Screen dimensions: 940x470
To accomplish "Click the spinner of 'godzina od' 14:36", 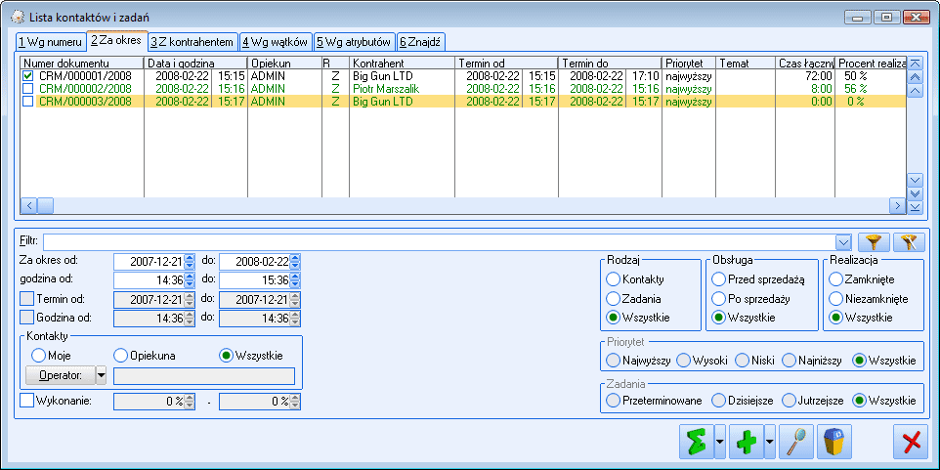I will point(190,280).
